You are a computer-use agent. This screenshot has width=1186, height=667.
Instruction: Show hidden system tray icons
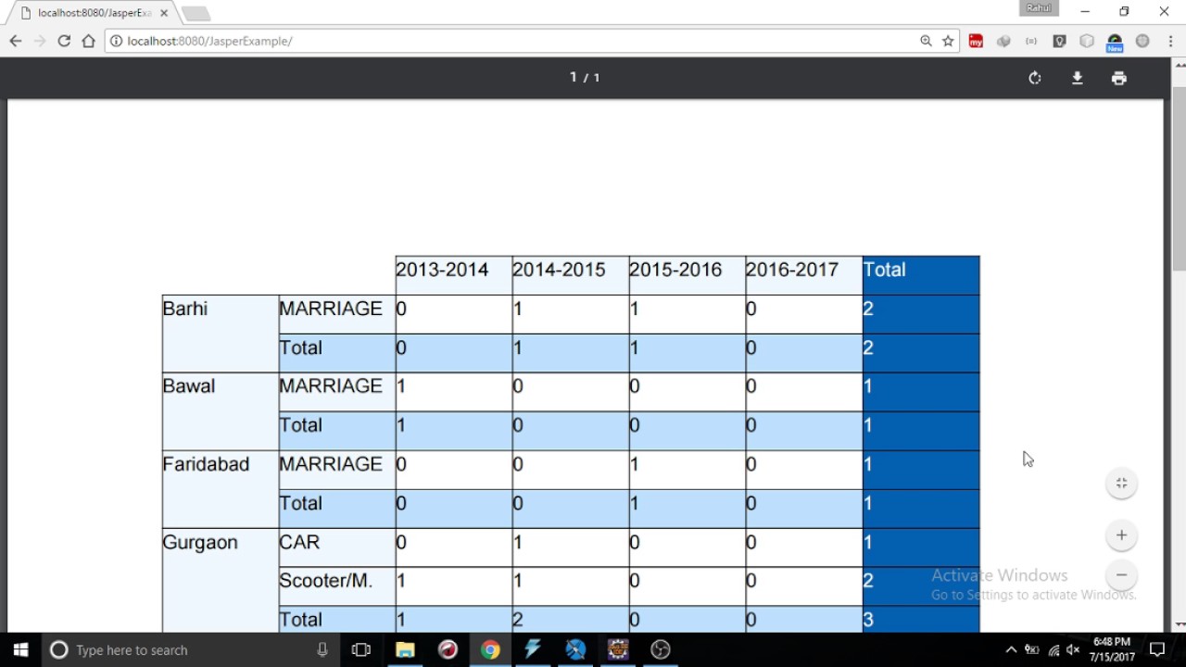pos(1011,649)
